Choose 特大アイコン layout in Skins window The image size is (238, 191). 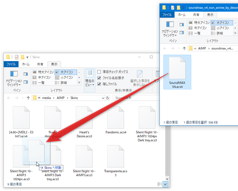coord(44,72)
